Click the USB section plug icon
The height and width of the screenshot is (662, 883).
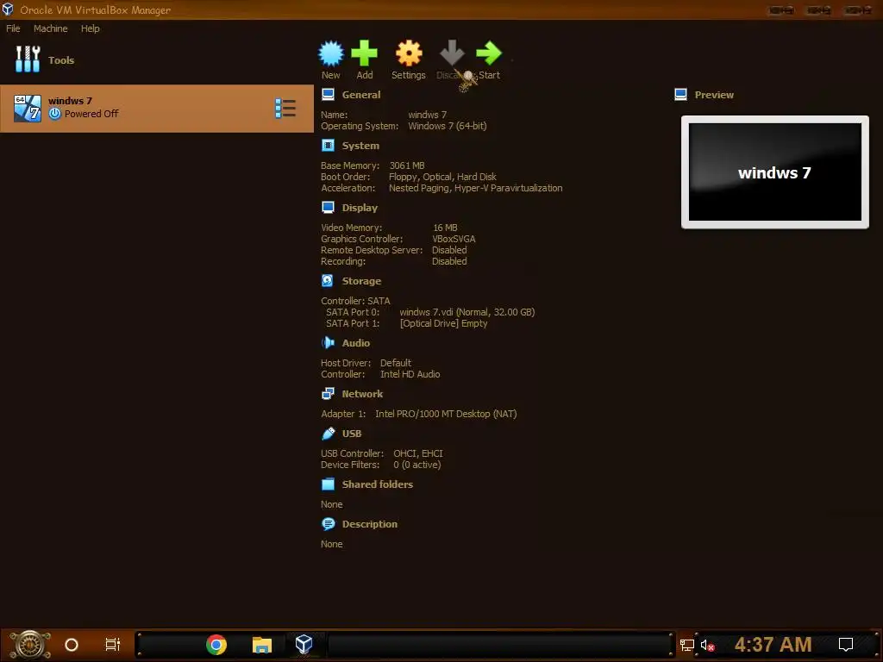[x=328, y=433]
